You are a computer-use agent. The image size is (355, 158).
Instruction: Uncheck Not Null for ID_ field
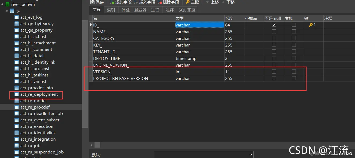[x=274, y=25]
